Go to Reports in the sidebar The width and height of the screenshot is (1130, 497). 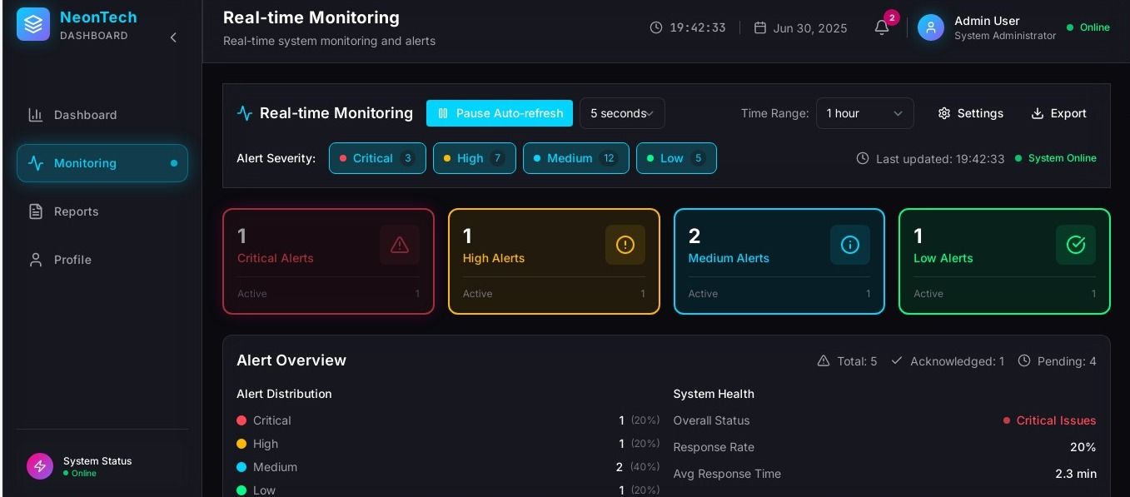point(76,211)
